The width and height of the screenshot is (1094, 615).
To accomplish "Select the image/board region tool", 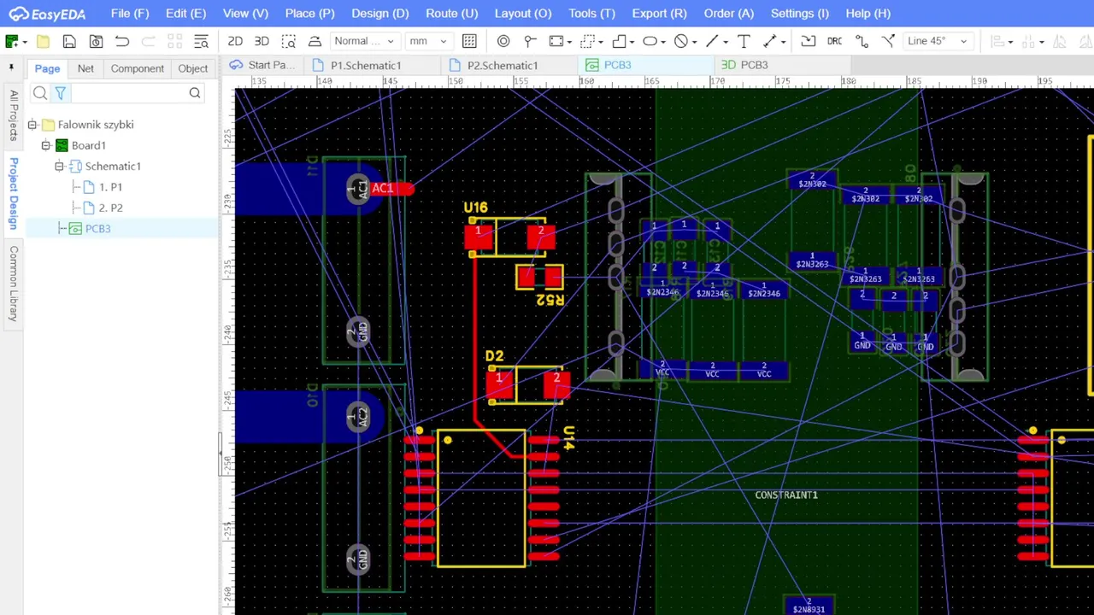I will (556, 41).
